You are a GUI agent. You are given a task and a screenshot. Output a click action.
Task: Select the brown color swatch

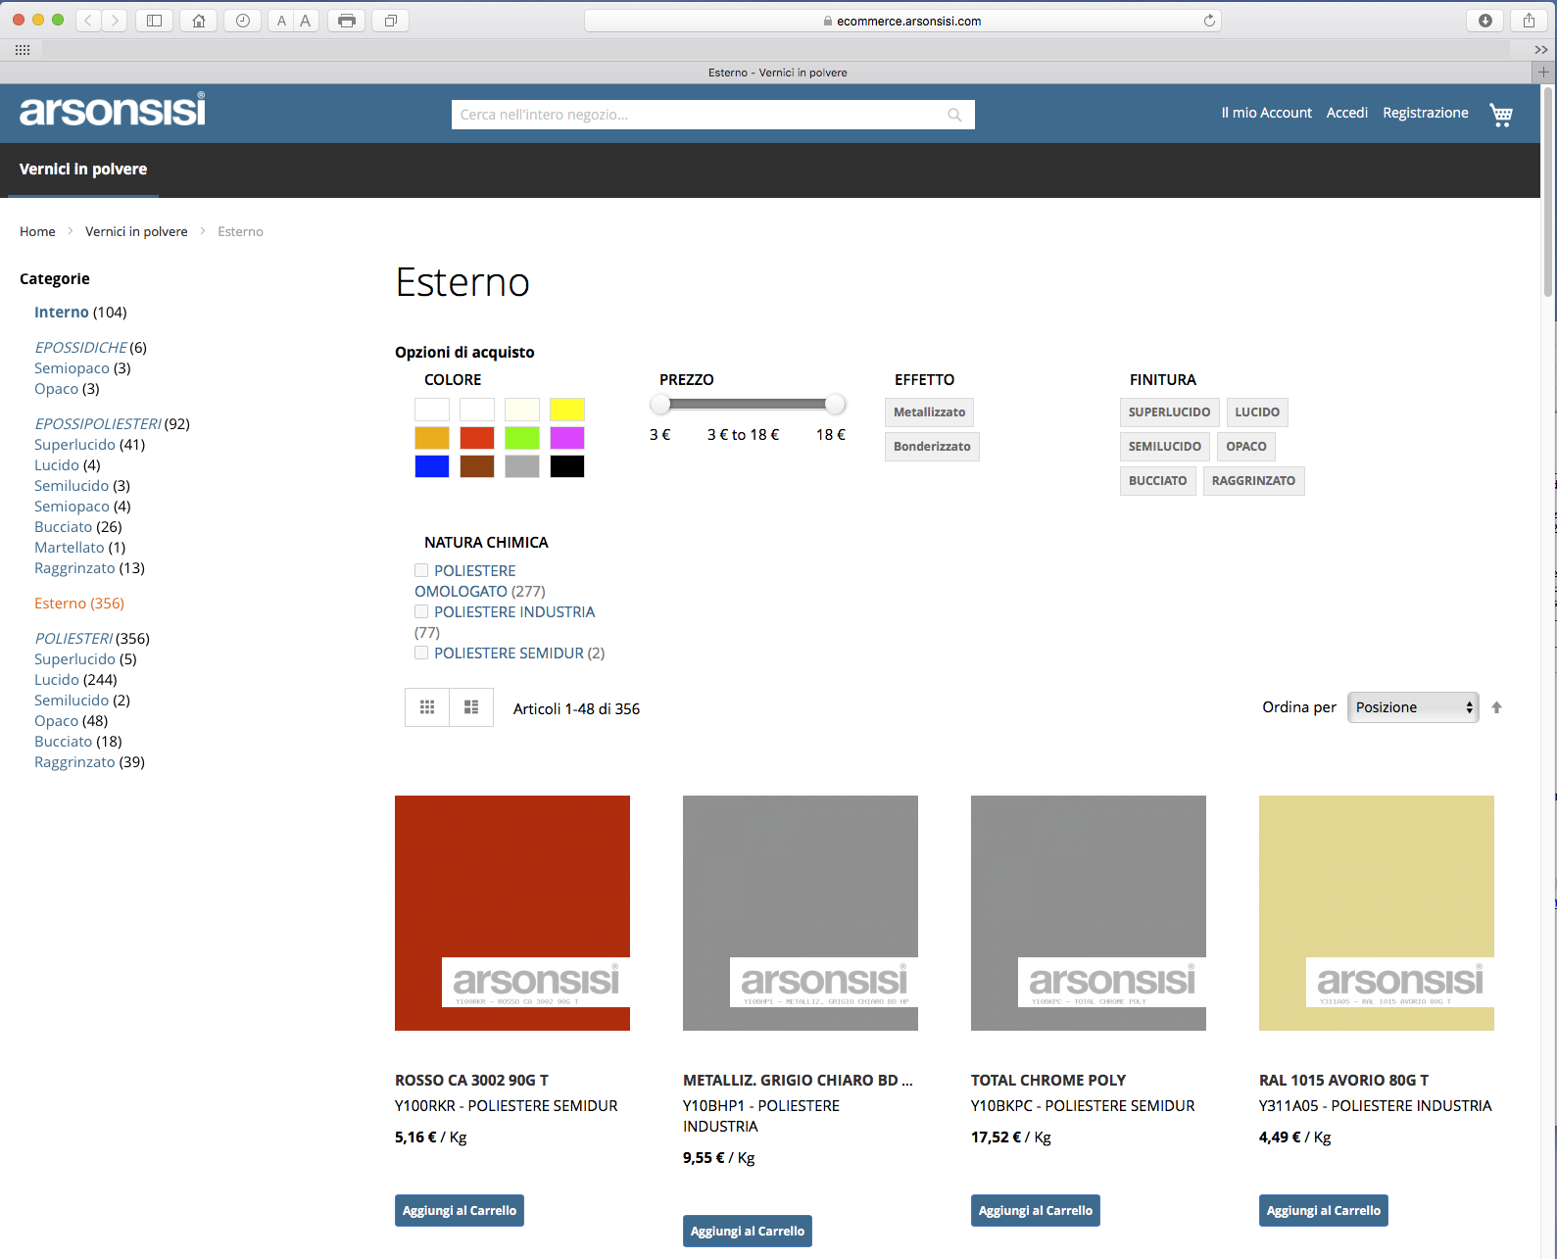coord(477,466)
